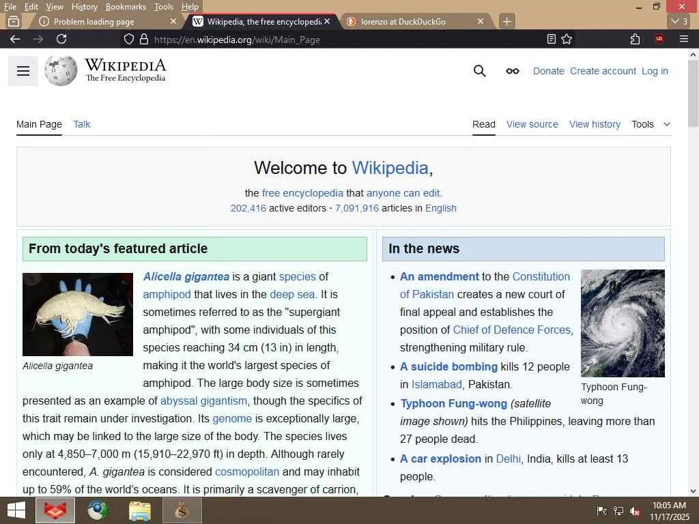Open the free encyclopedia link

click(x=302, y=193)
